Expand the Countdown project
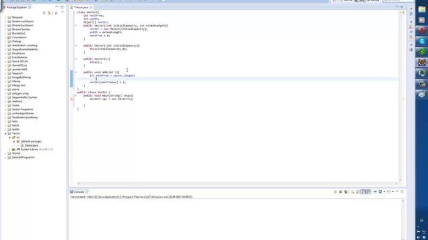 5,37
